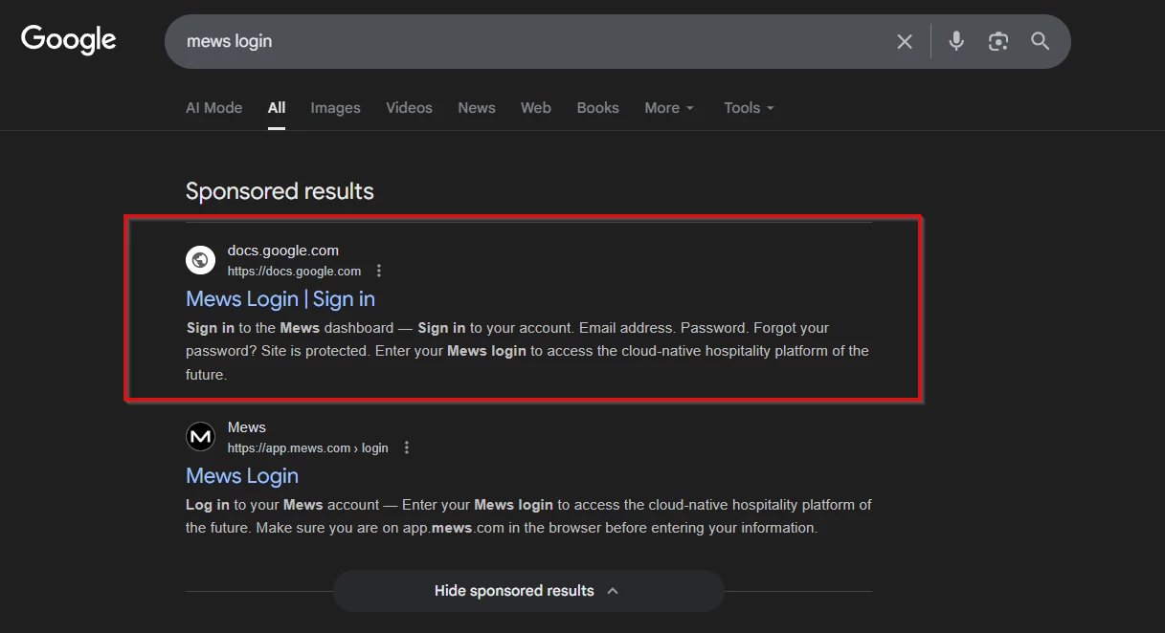1165x633 pixels.
Task: Switch to the Books tab
Action: point(597,108)
